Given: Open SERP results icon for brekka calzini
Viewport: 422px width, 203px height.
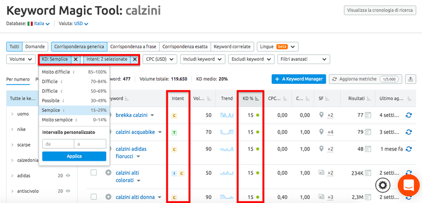Looking at the screenshot, I should [368, 115].
